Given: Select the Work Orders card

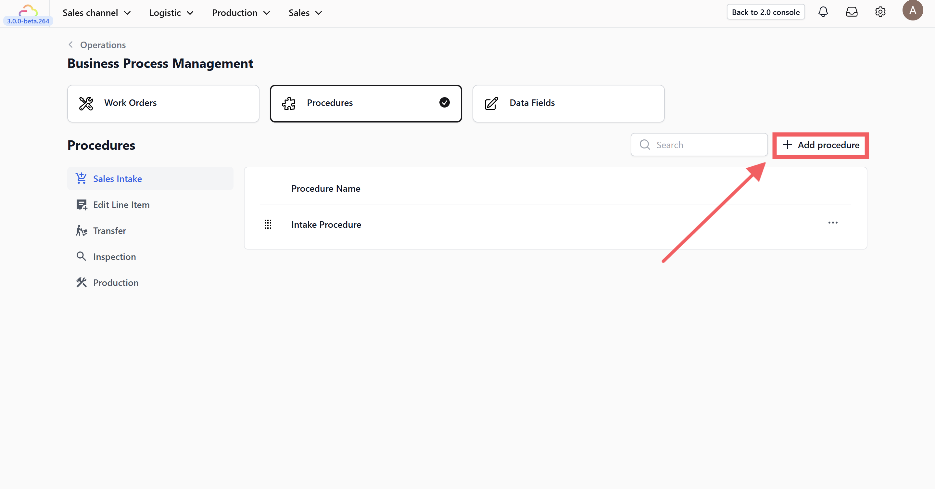Looking at the screenshot, I should tap(163, 103).
